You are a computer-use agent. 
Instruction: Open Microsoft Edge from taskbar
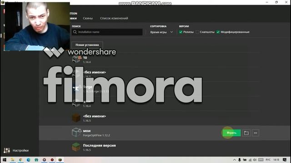tap(28, 160)
